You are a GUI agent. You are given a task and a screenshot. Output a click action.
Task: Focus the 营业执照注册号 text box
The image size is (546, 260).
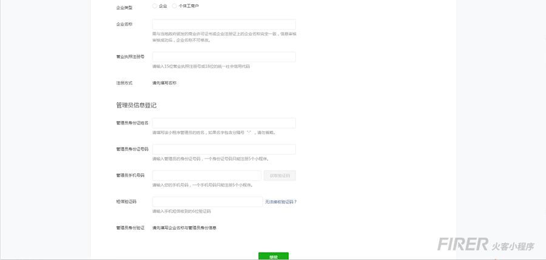224,57
